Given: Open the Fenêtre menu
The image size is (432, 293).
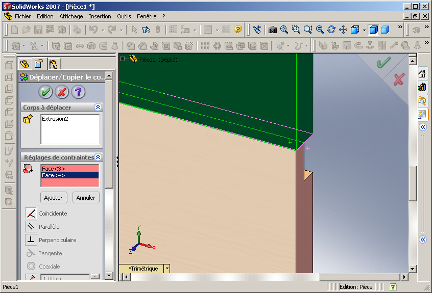Looking at the screenshot, I should (147, 16).
